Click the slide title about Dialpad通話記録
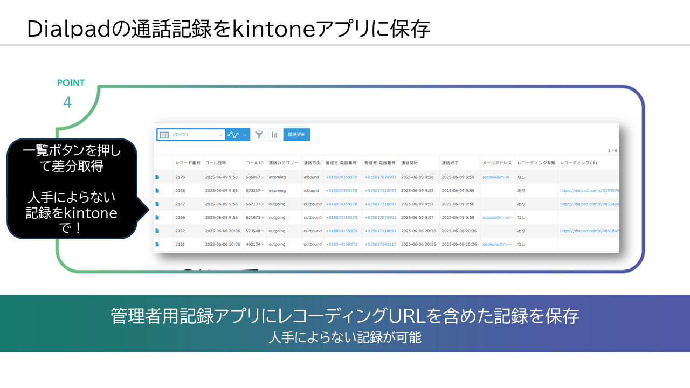The image size is (690, 388). (x=228, y=29)
